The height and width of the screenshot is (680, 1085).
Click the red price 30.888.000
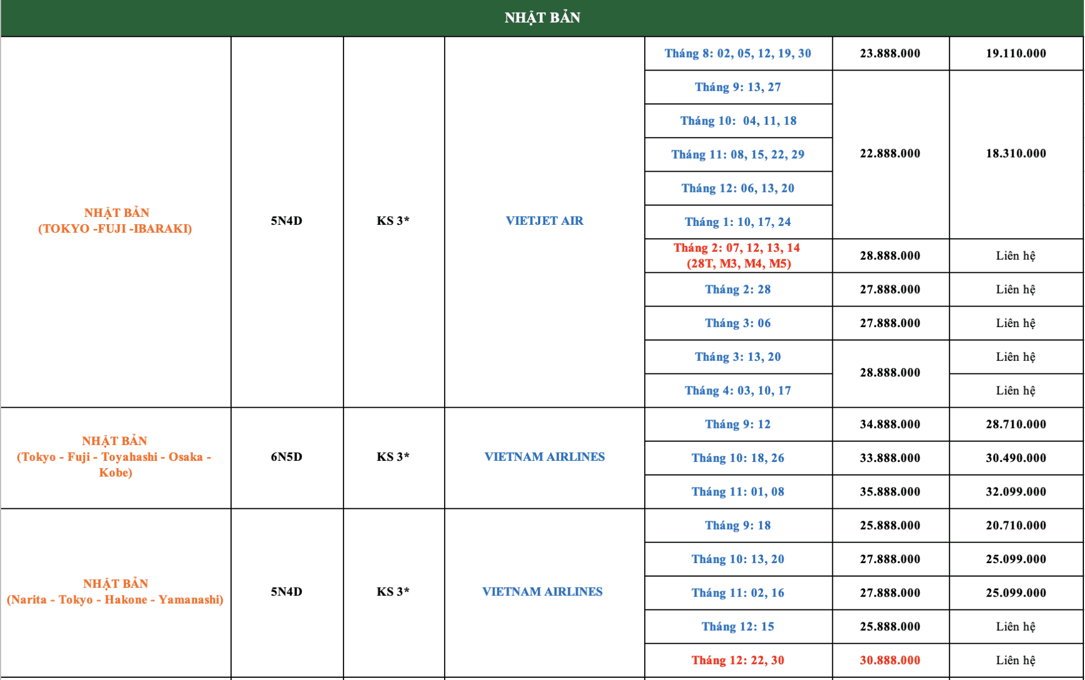click(889, 660)
